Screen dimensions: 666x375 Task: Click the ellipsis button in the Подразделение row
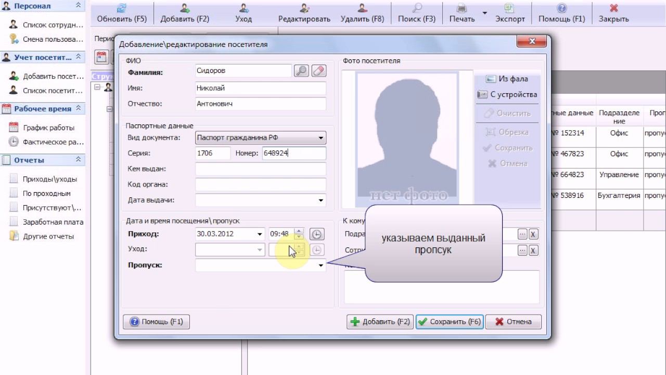[x=523, y=234]
